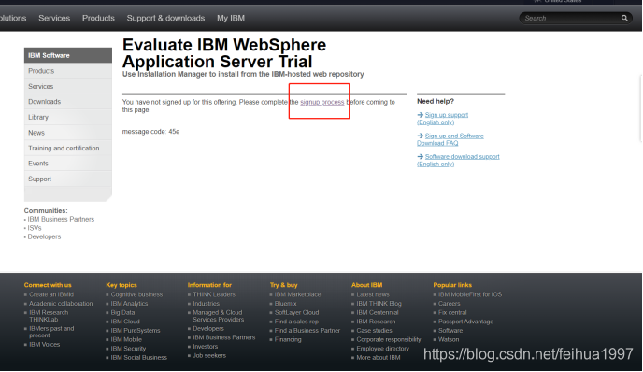This screenshot has width=643, height=372.
Task: Open Employee directory footer link
Action: (x=382, y=349)
